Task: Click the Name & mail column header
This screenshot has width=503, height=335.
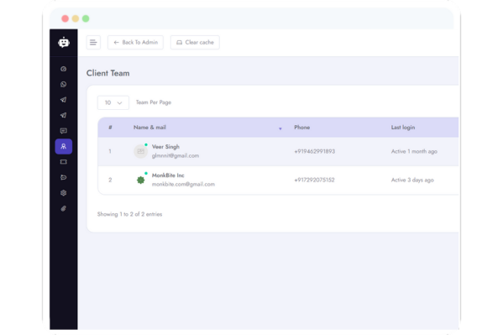Action: pos(149,128)
